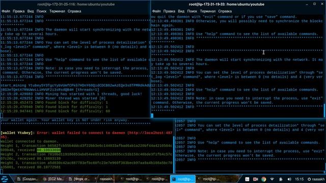
Task: Click cursor prompt below Height 3 line
Action: point(2,171)
